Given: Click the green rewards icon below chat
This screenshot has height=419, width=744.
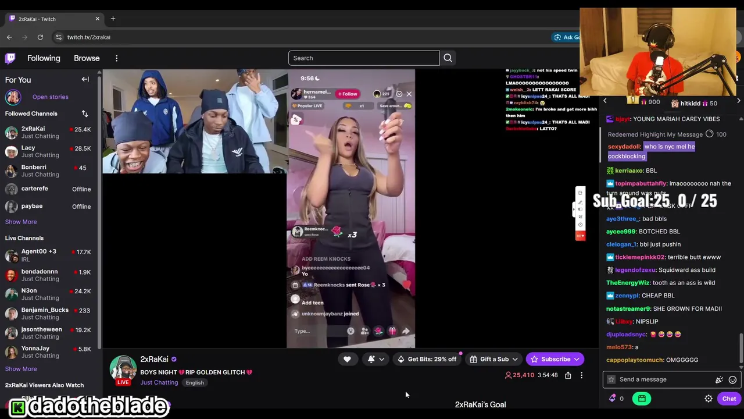Looking at the screenshot, I should [642, 399].
